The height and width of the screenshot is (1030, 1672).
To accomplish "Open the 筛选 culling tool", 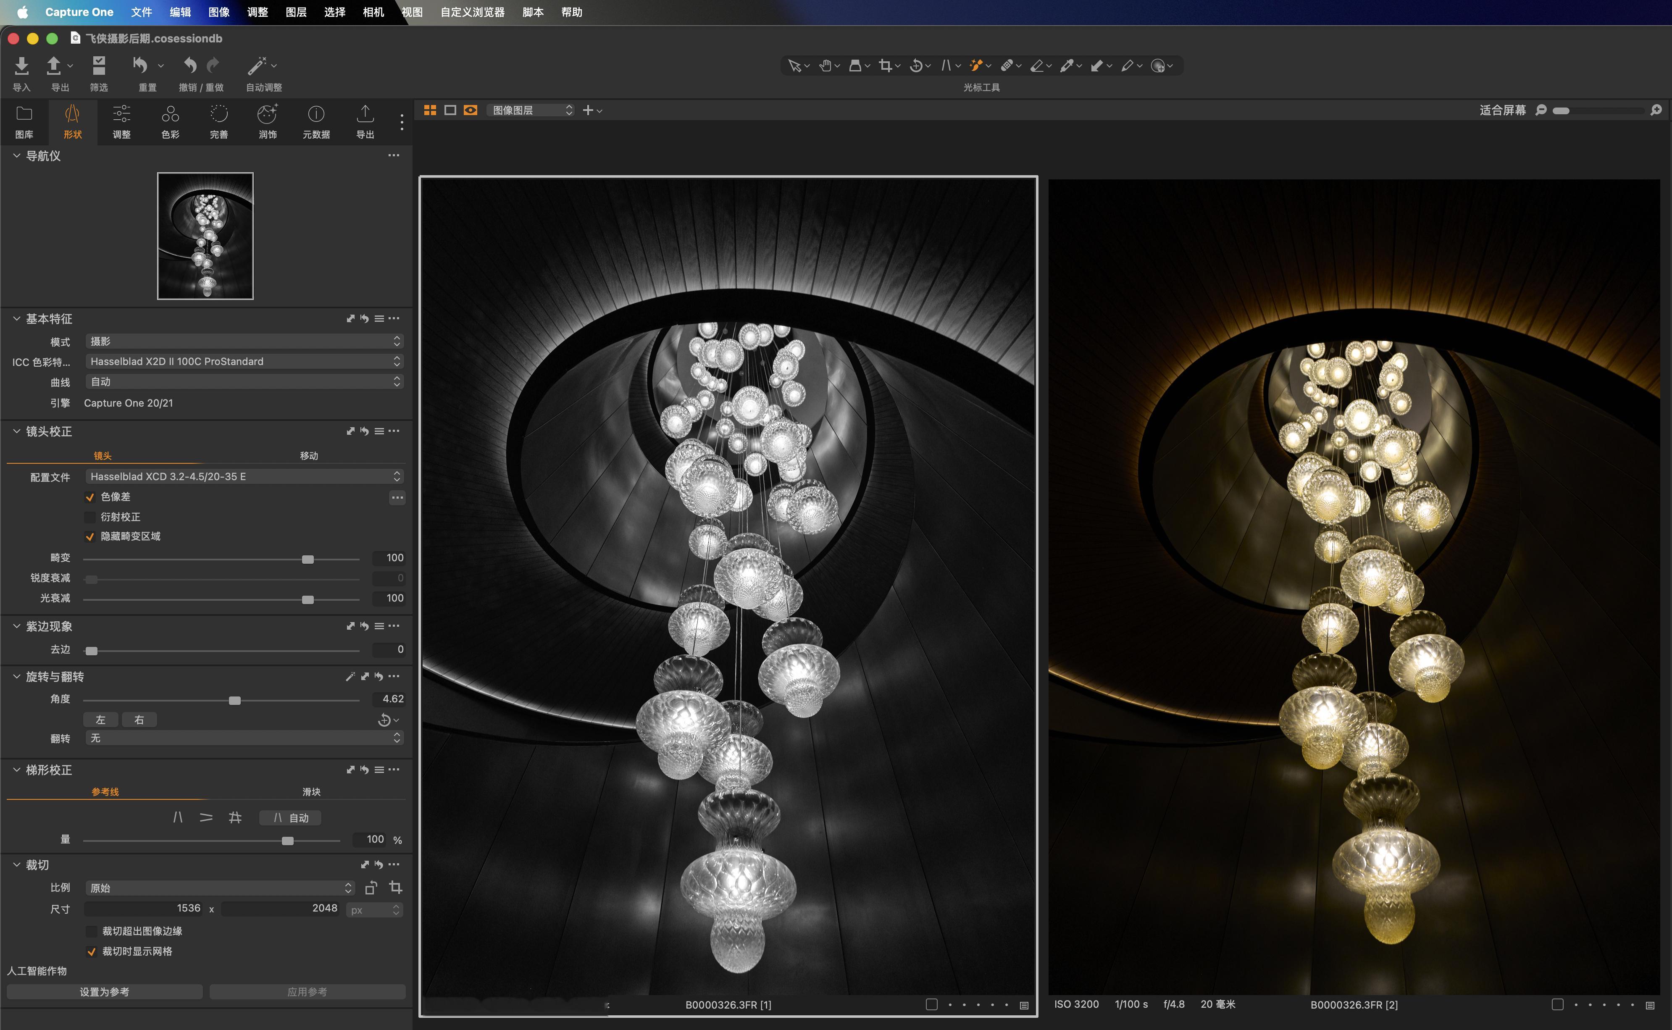I will click(x=99, y=66).
